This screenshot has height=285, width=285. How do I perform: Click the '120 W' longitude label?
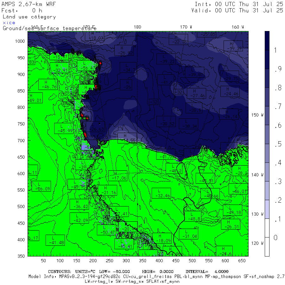click(257, 243)
